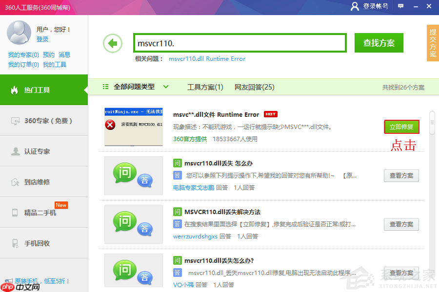Click the green back arrow icon
Image resolution: width=439 pixels, height=292 pixels.
[x=113, y=43]
